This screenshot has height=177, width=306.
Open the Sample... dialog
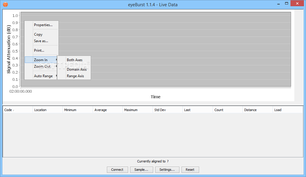(141, 170)
